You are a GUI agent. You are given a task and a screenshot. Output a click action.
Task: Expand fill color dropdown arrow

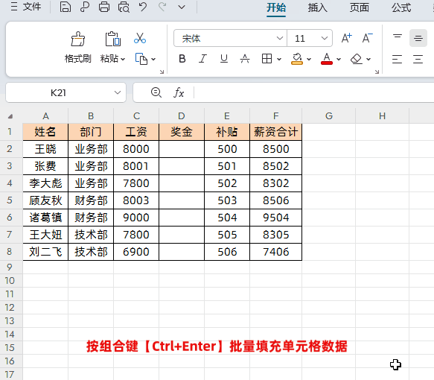click(309, 59)
